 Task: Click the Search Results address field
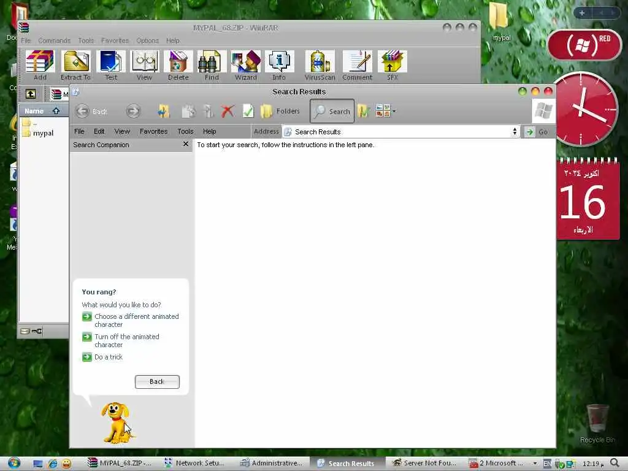coord(401,132)
